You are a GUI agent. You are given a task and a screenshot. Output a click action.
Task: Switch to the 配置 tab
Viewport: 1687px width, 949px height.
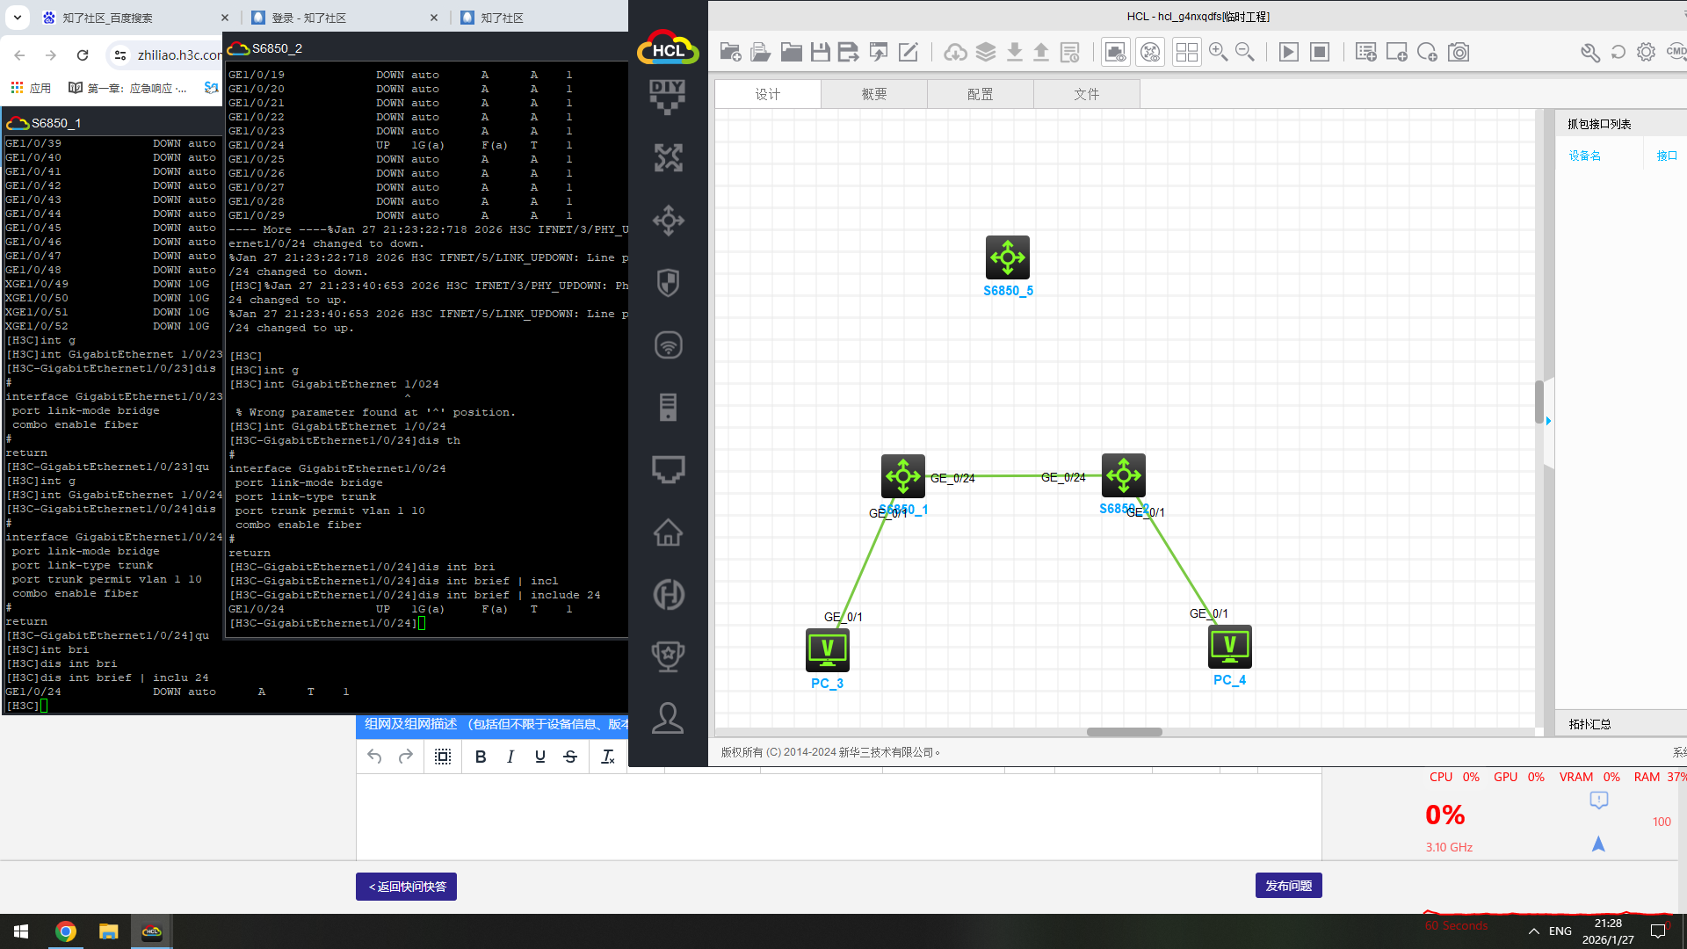(980, 94)
